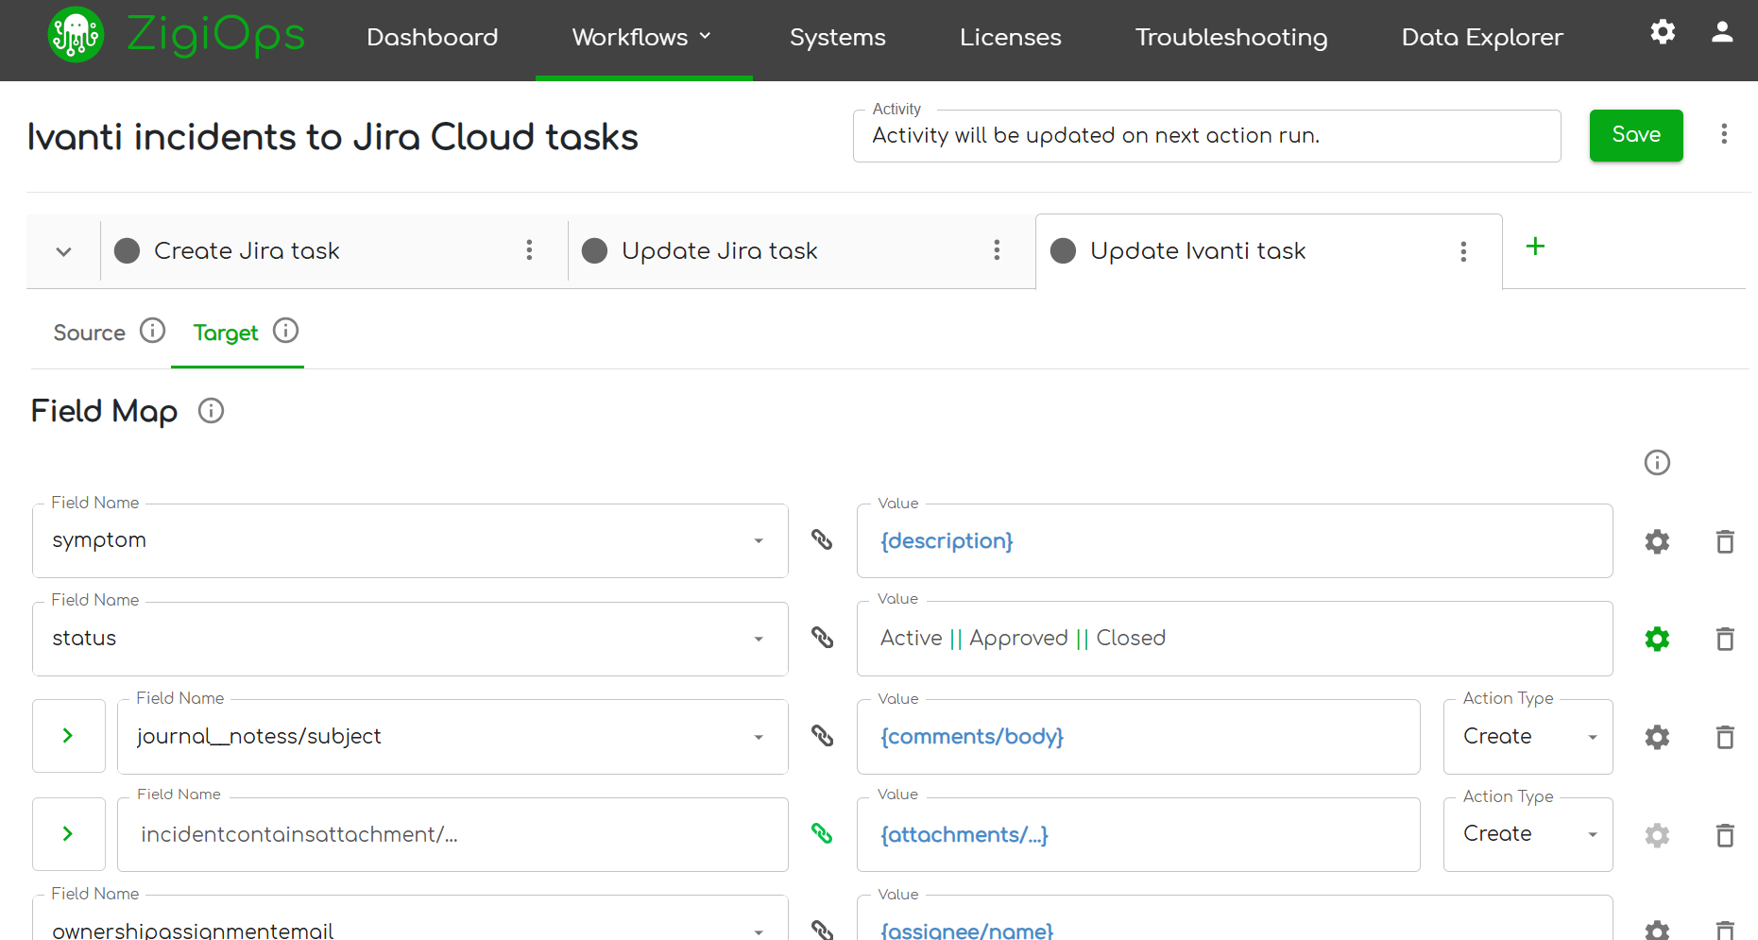Toggle the Update Ivanti task status circle
The image size is (1758, 940).
click(x=1063, y=250)
